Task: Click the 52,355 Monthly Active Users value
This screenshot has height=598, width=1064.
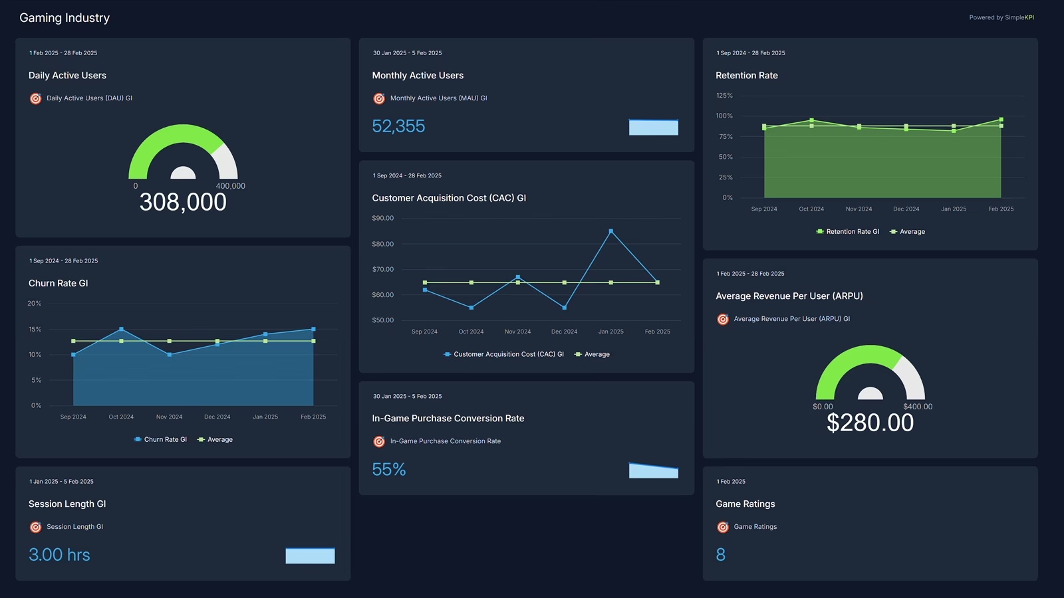Action: click(398, 126)
